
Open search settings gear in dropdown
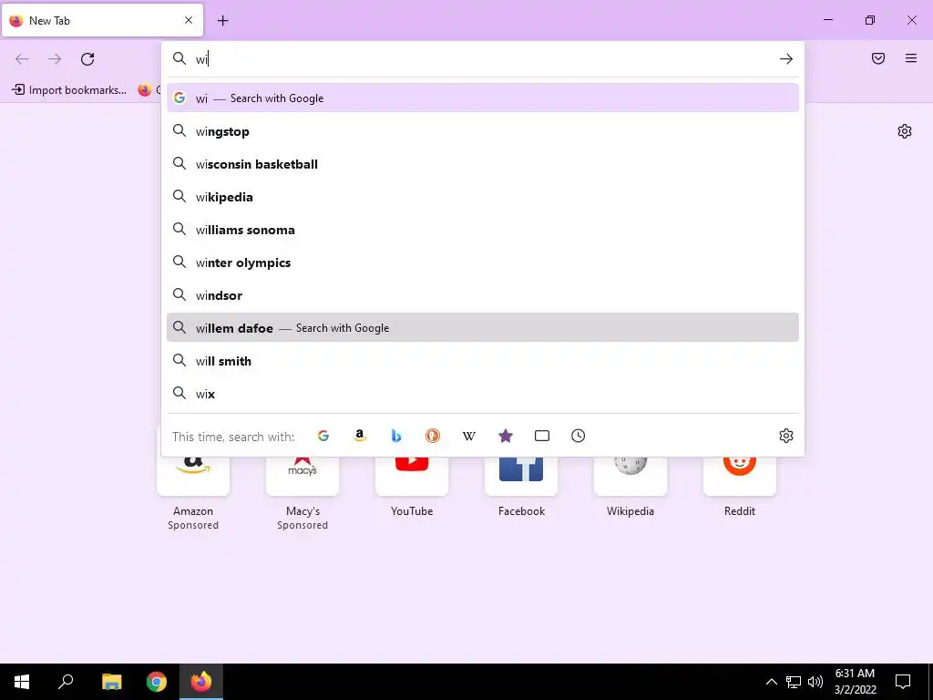(x=786, y=436)
